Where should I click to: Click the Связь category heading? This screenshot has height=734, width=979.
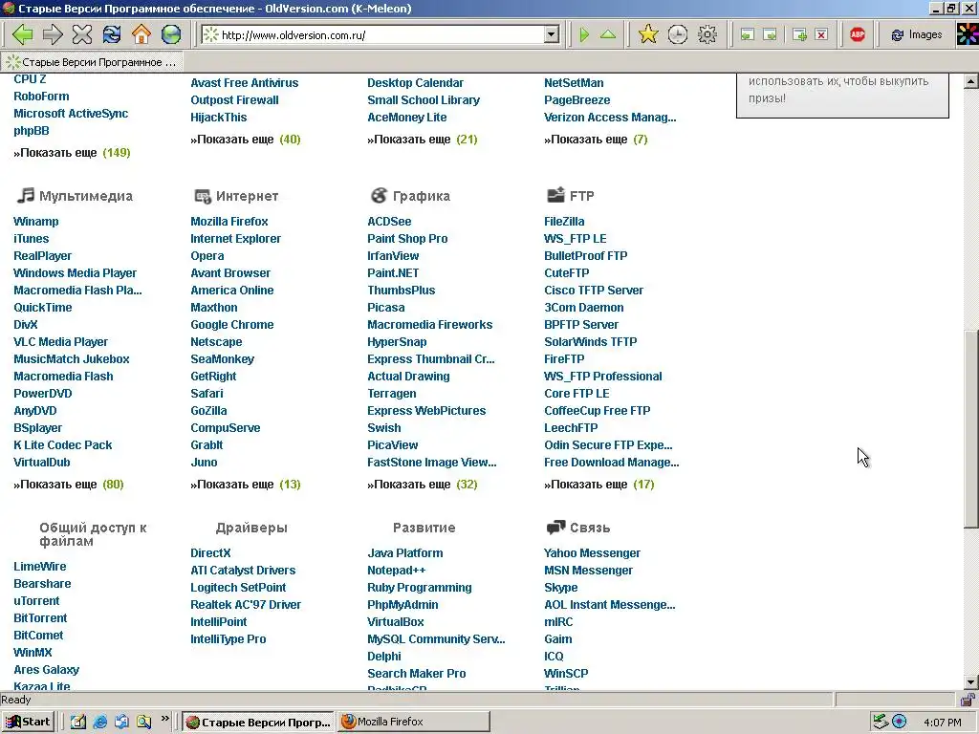pos(590,528)
